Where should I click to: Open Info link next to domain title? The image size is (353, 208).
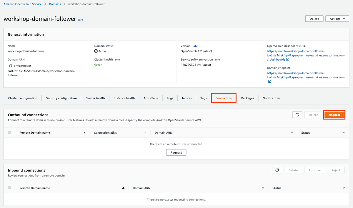point(81,20)
